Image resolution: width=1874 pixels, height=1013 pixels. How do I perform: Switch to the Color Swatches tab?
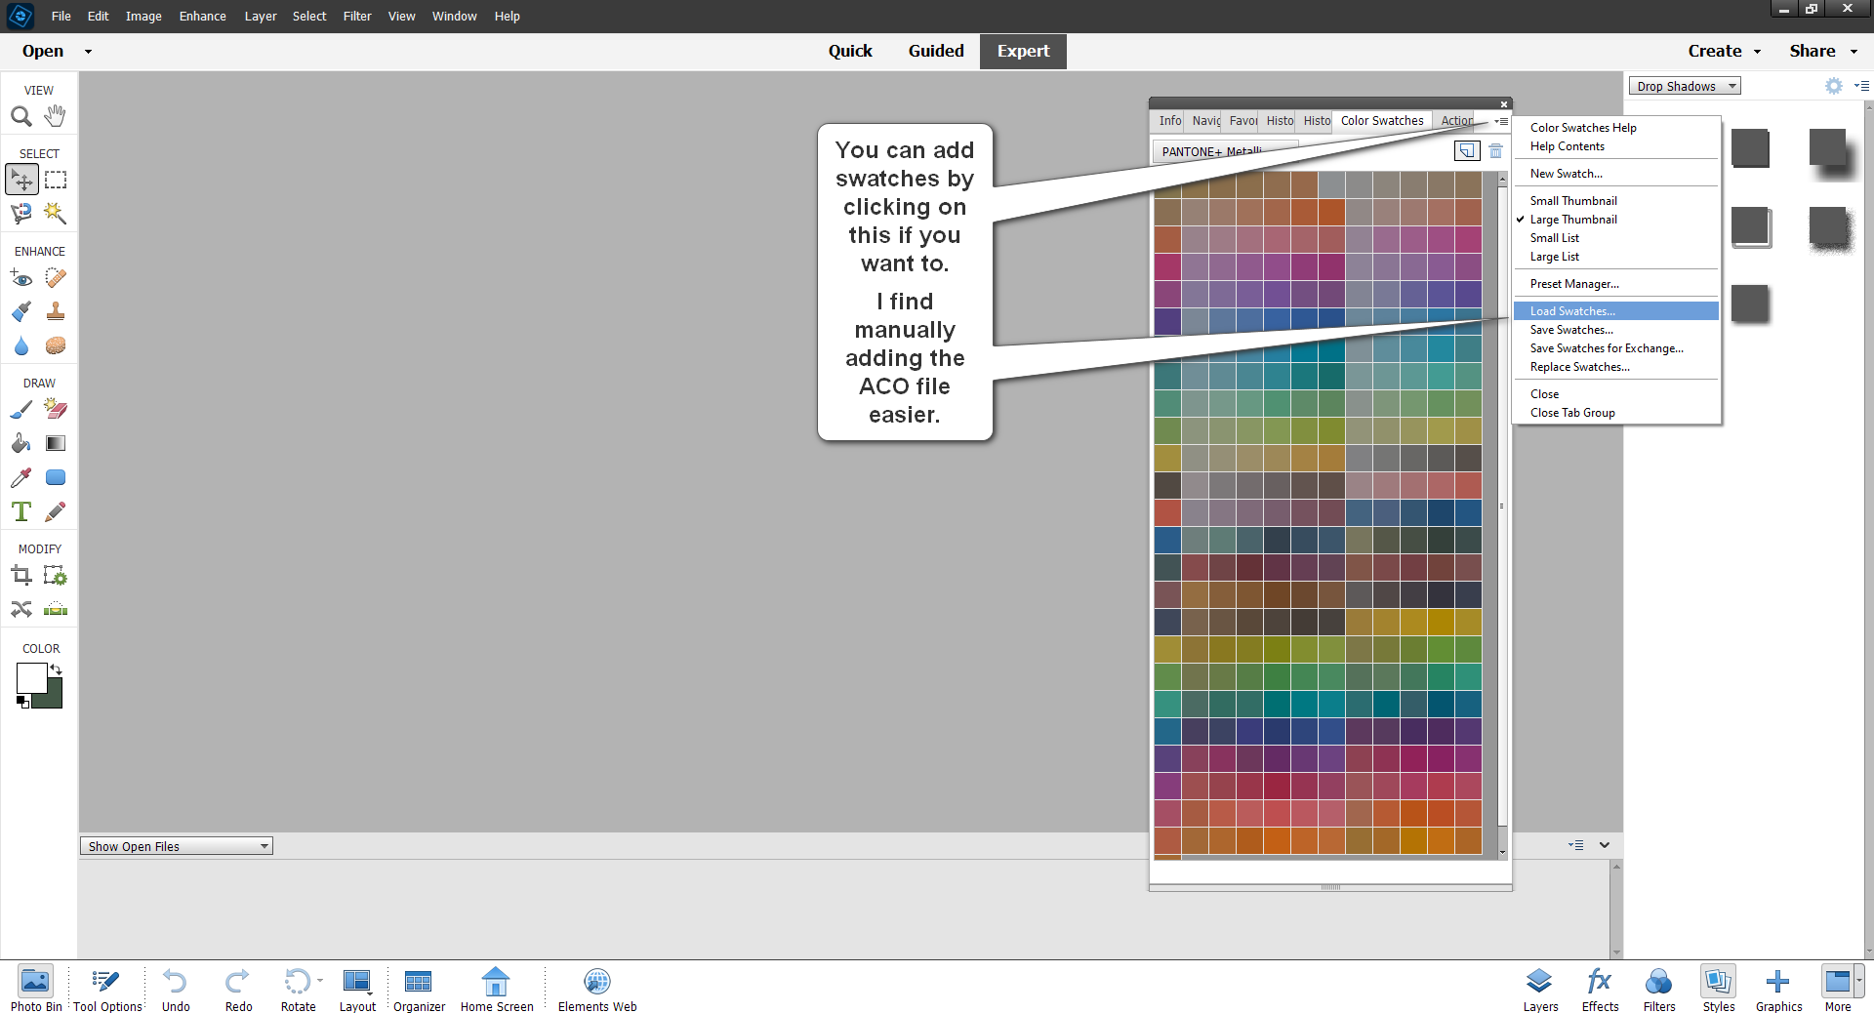pyautogui.click(x=1382, y=120)
